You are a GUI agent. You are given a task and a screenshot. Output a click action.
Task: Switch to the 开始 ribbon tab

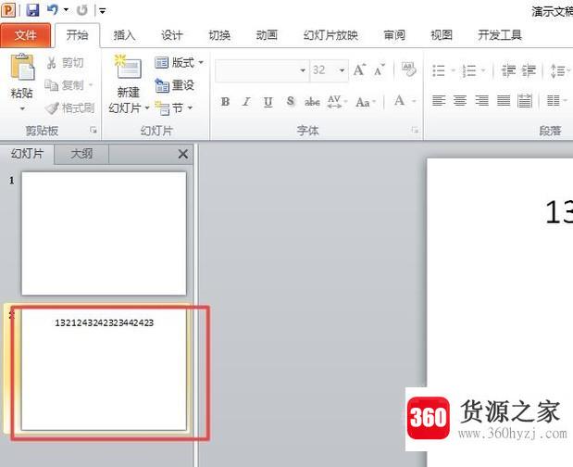77,35
